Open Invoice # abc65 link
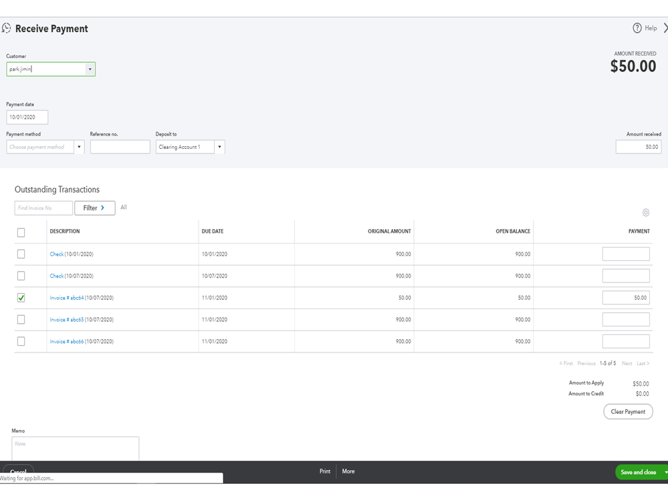 67,320
